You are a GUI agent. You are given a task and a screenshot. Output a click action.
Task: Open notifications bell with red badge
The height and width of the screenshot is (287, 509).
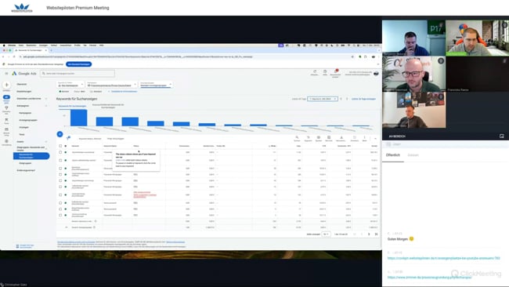(x=336, y=71)
